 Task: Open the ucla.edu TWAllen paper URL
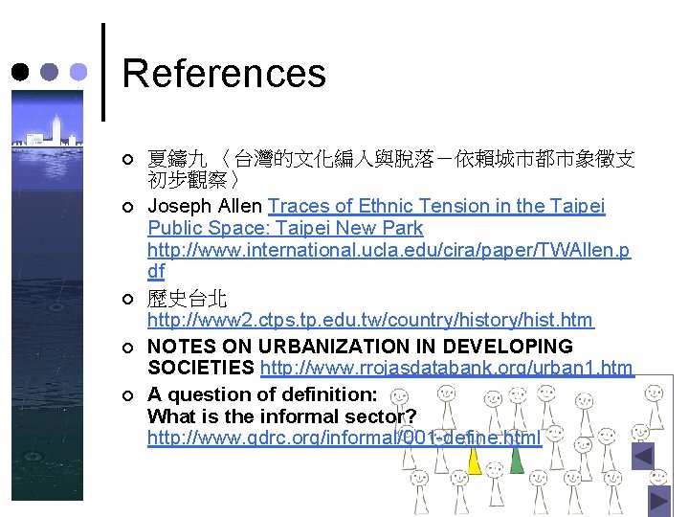click(389, 260)
